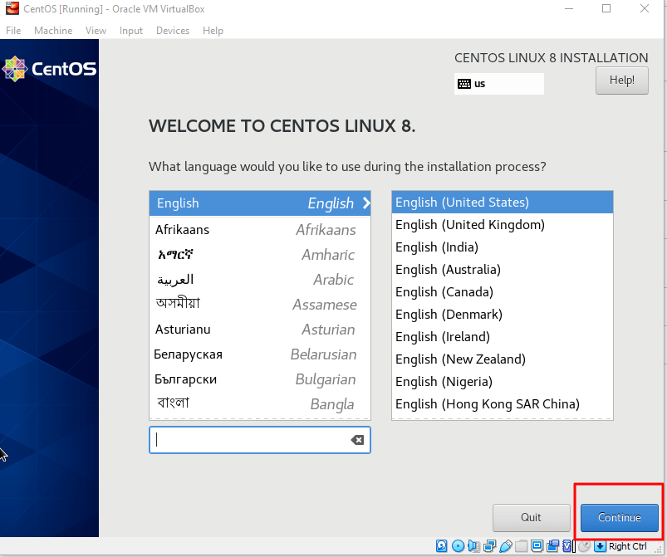The image size is (667, 557).
Task: Select English (India) locale
Action: point(503,247)
